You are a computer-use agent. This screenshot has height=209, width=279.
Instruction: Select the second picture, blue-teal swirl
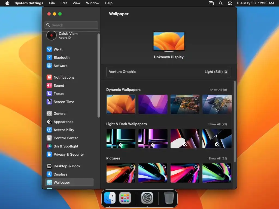(x=153, y=173)
